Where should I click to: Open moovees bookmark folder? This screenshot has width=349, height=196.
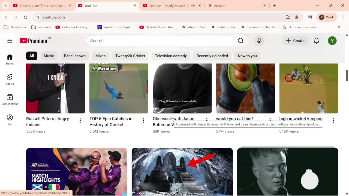[41, 27]
